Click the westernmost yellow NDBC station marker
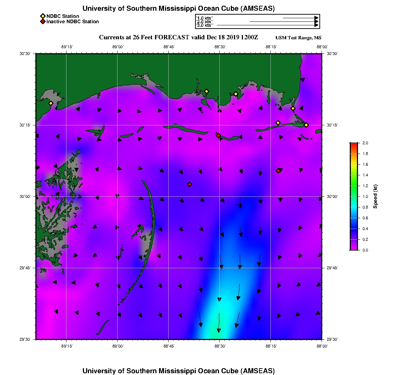Image resolution: width=393 pixels, height=375 pixels. click(51, 103)
